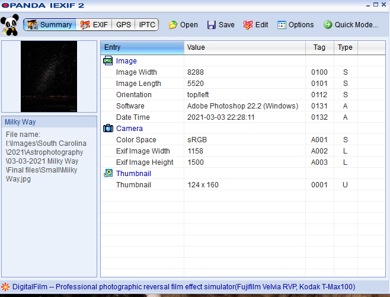Sort by the Entry column header

point(142,47)
